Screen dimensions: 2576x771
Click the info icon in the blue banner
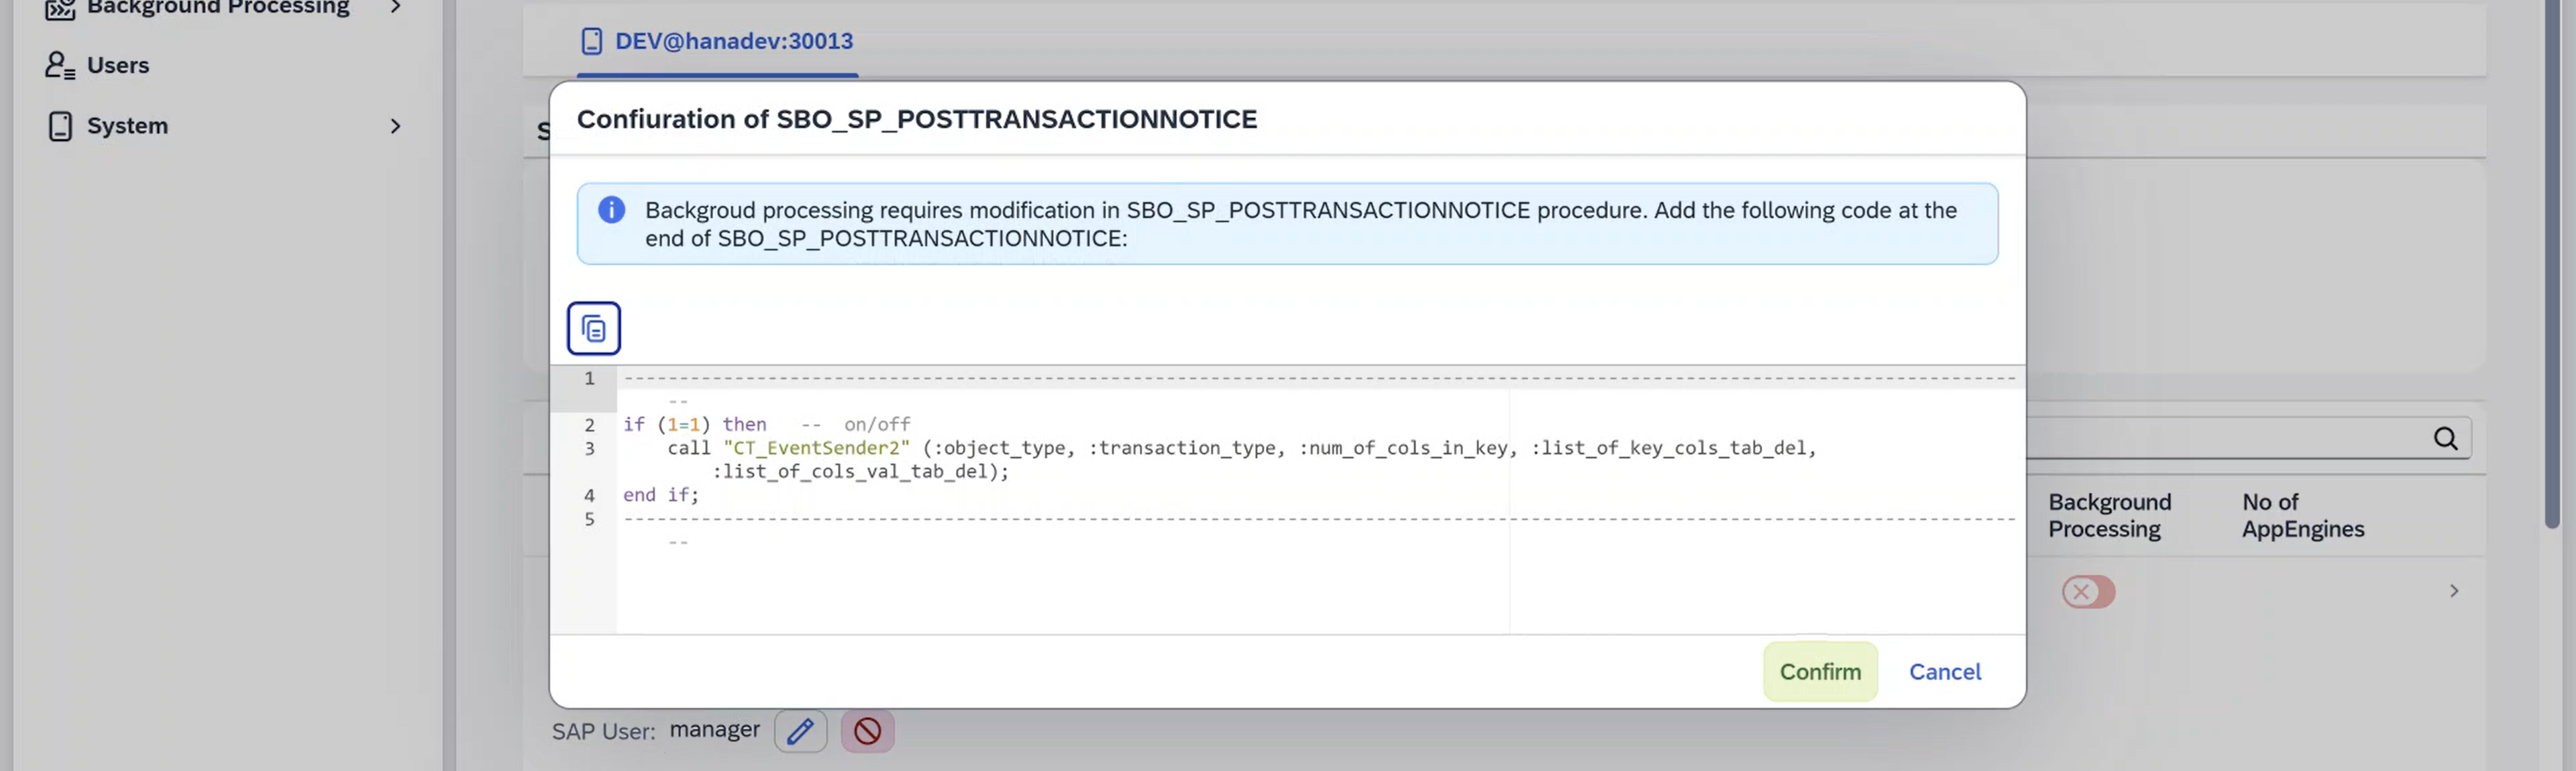coord(611,210)
